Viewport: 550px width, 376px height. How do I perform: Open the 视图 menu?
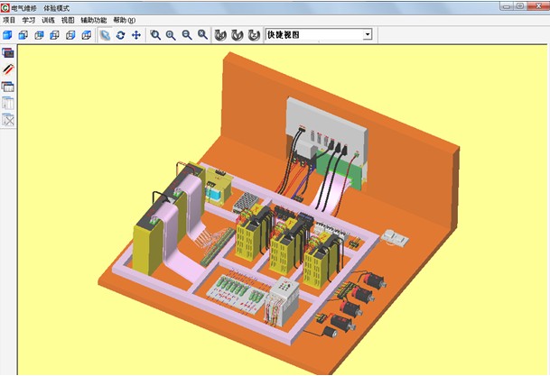pos(68,20)
